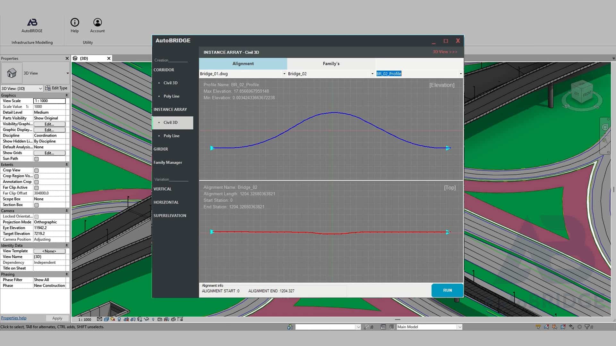This screenshot has width=616, height=346.
Task: Toggle the Far Clip Active checkbox
Action: 37,188
